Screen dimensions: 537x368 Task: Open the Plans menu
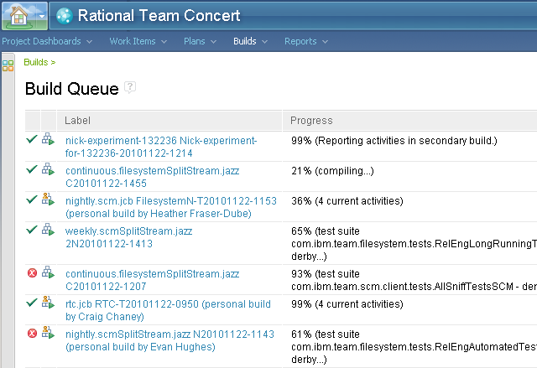(x=194, y=41)
